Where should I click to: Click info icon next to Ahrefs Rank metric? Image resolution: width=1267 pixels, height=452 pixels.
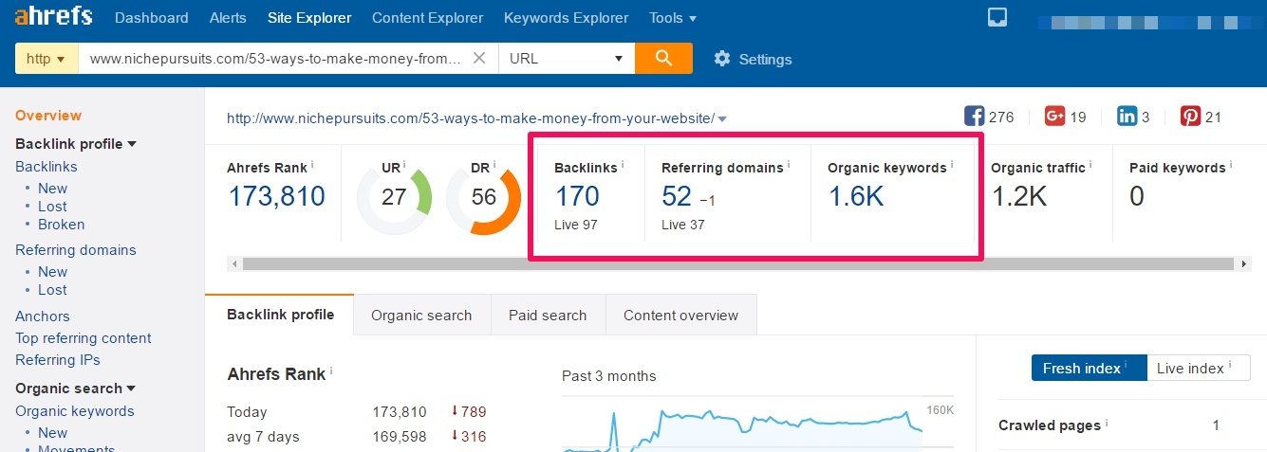point(312,165)
